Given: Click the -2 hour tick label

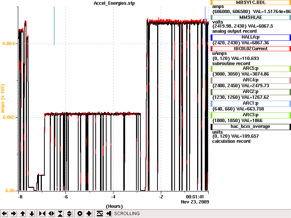Looking at the screenshot, I should [x=161, y=197].
